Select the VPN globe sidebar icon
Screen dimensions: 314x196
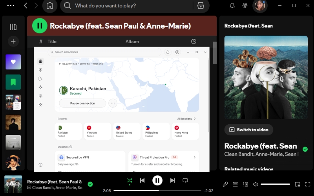41,61
